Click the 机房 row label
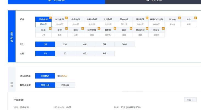 [x=22, y=20]
